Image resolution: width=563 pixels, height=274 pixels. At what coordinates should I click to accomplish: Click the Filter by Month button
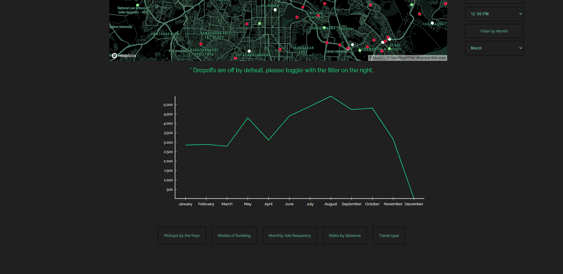494,31
